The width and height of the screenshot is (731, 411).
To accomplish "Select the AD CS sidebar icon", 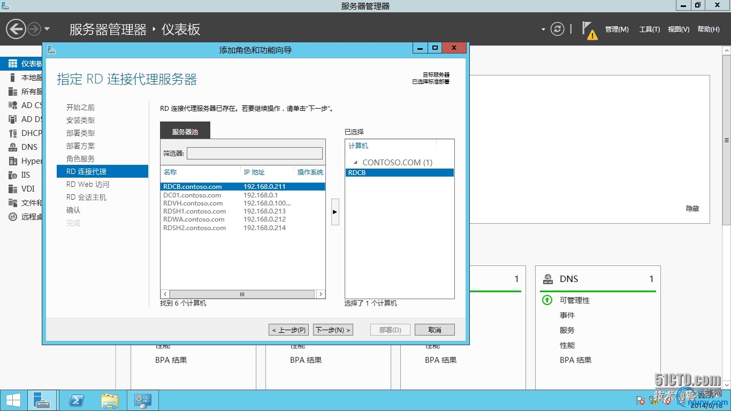I will tap(13, 105).
